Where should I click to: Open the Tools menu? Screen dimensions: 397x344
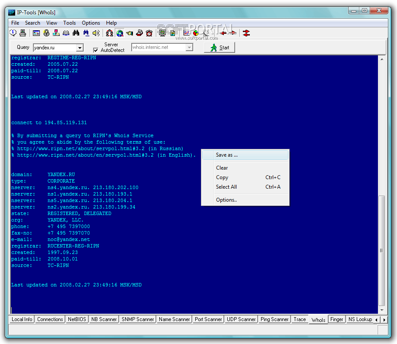pyautogui.click(x=69, y=23)
